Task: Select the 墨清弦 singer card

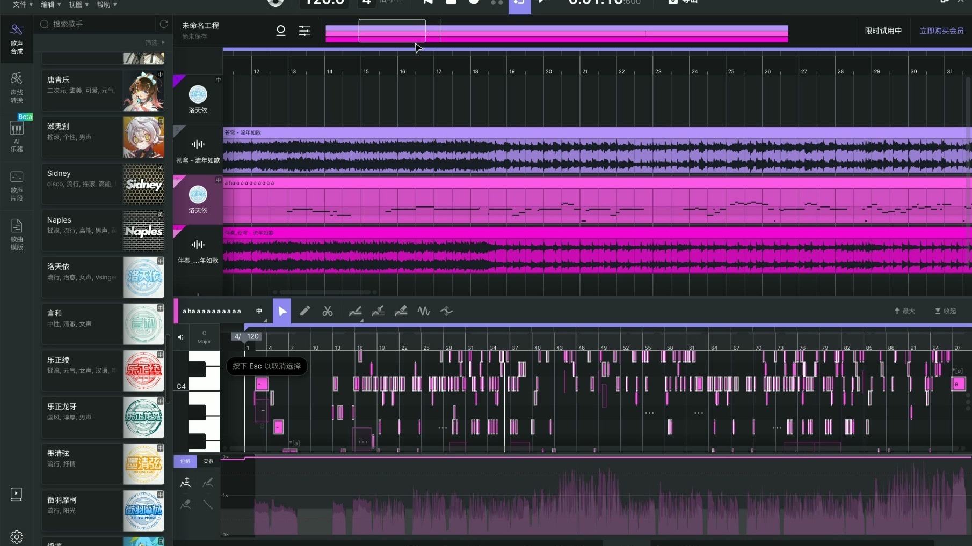Action: [x=103, y=464]
